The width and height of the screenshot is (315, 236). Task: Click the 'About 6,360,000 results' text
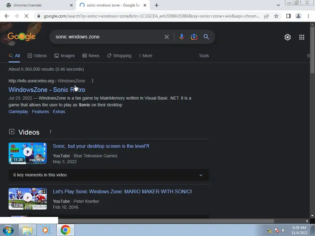46,69
